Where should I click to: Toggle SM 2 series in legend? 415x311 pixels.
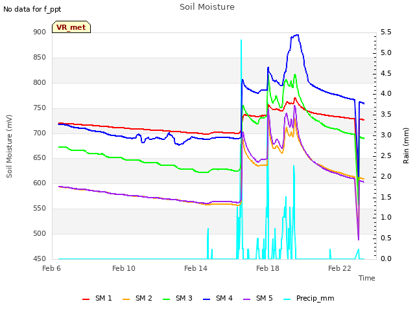tap(137, 298)
